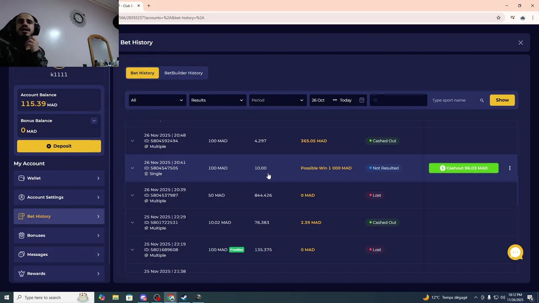The height and width of the screenshot is (303, 539).
Task: Click the Cashout 96.03 MAD button
Action: click(x=464, y=168)
